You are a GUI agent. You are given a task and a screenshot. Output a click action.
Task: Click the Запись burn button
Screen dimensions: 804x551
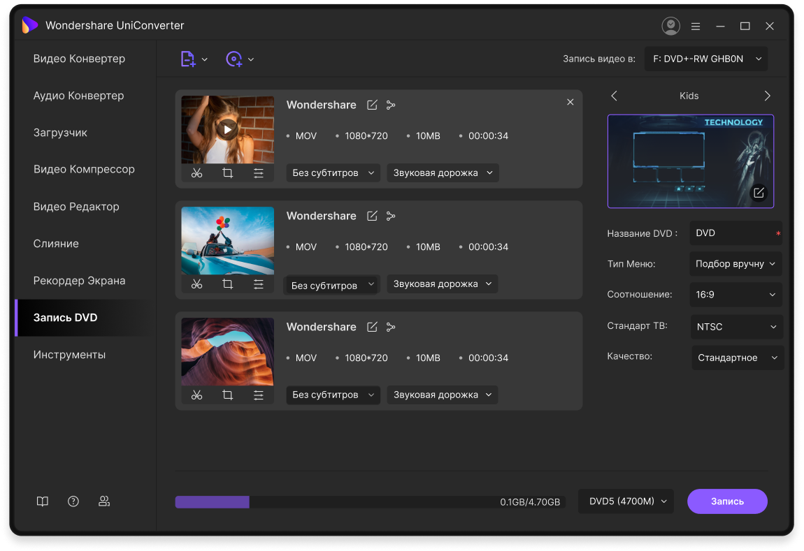point(727,501)
